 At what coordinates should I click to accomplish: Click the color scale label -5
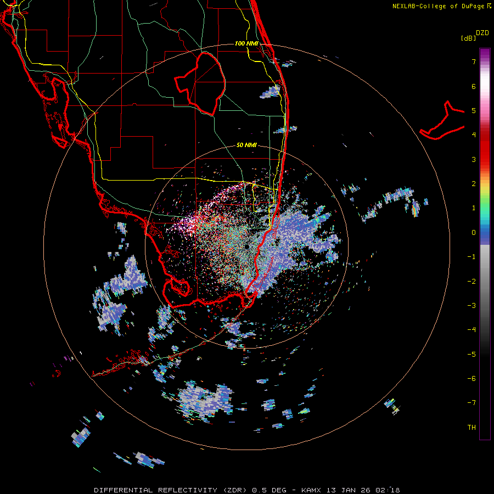click(x=471, y=355)
